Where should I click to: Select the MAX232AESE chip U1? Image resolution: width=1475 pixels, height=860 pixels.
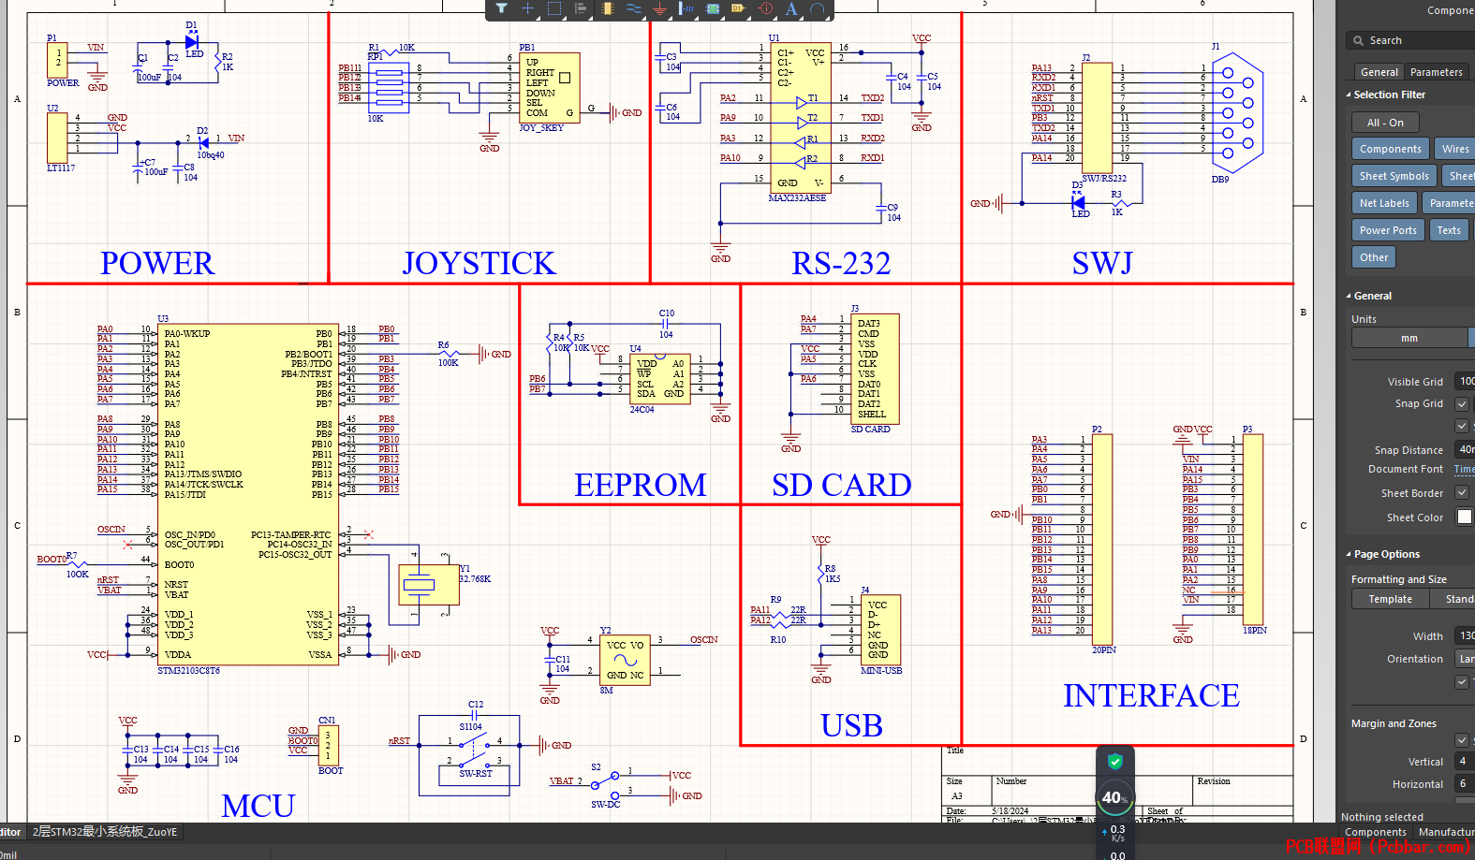(802, 118)
